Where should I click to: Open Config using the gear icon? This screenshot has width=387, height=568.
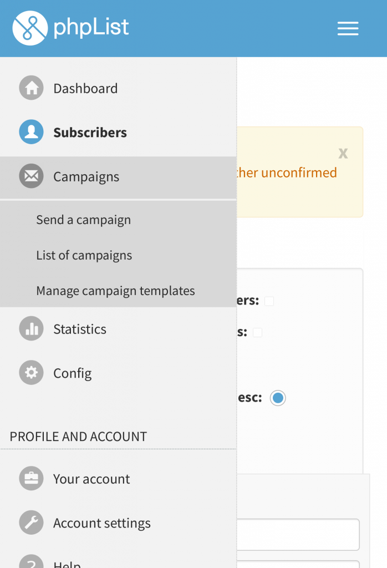click(x=31, y=373)
